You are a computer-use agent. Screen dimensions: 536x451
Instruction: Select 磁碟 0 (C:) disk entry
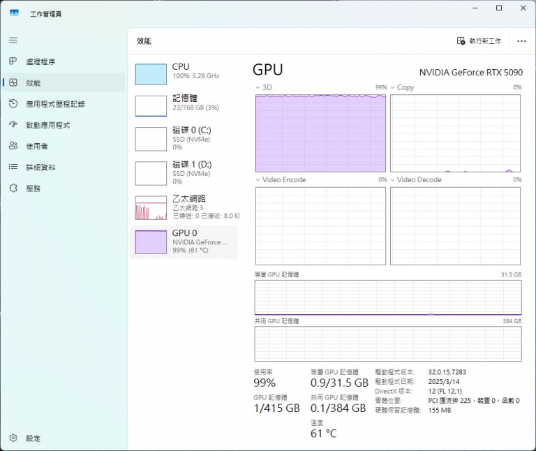pos(184,138)
